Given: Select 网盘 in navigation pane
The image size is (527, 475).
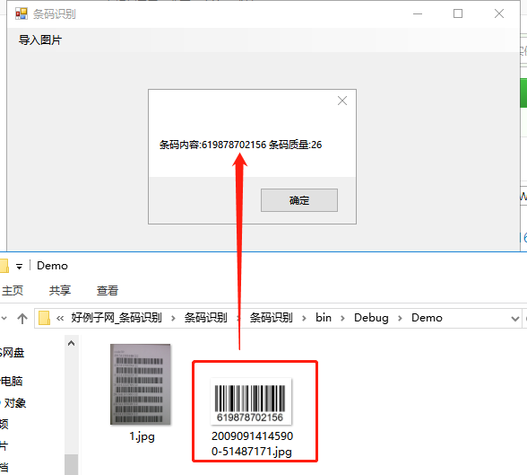Looking at the screenshot, I should [x=13, y=353].
